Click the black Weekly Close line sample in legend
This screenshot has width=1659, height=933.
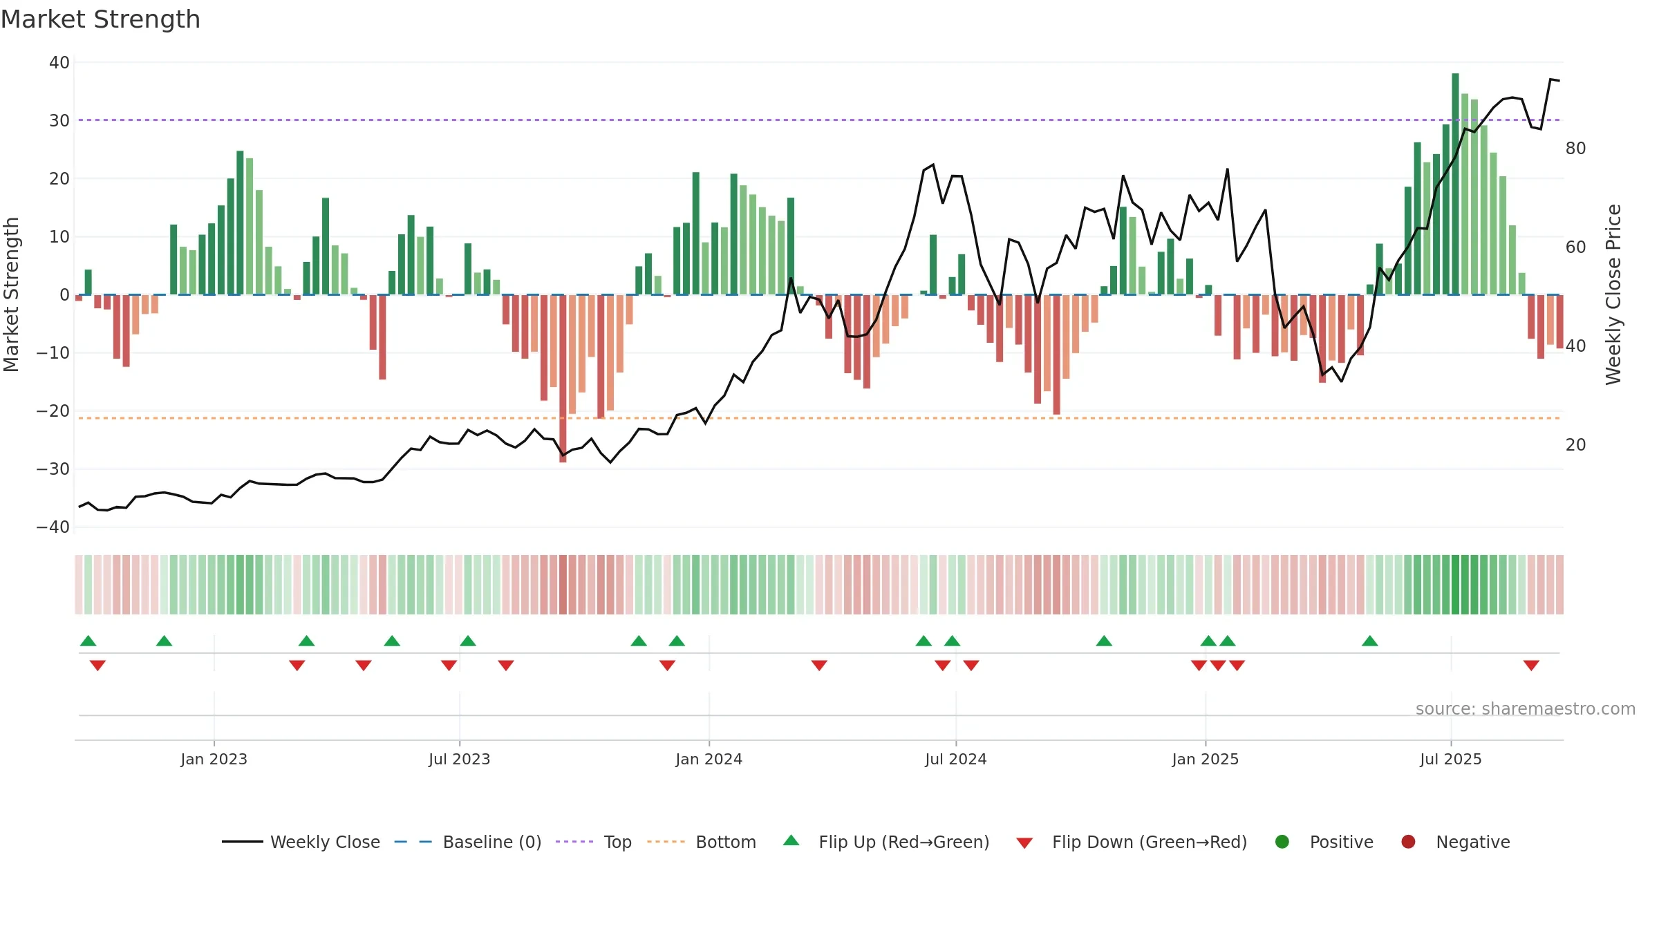tap(243, 842)
